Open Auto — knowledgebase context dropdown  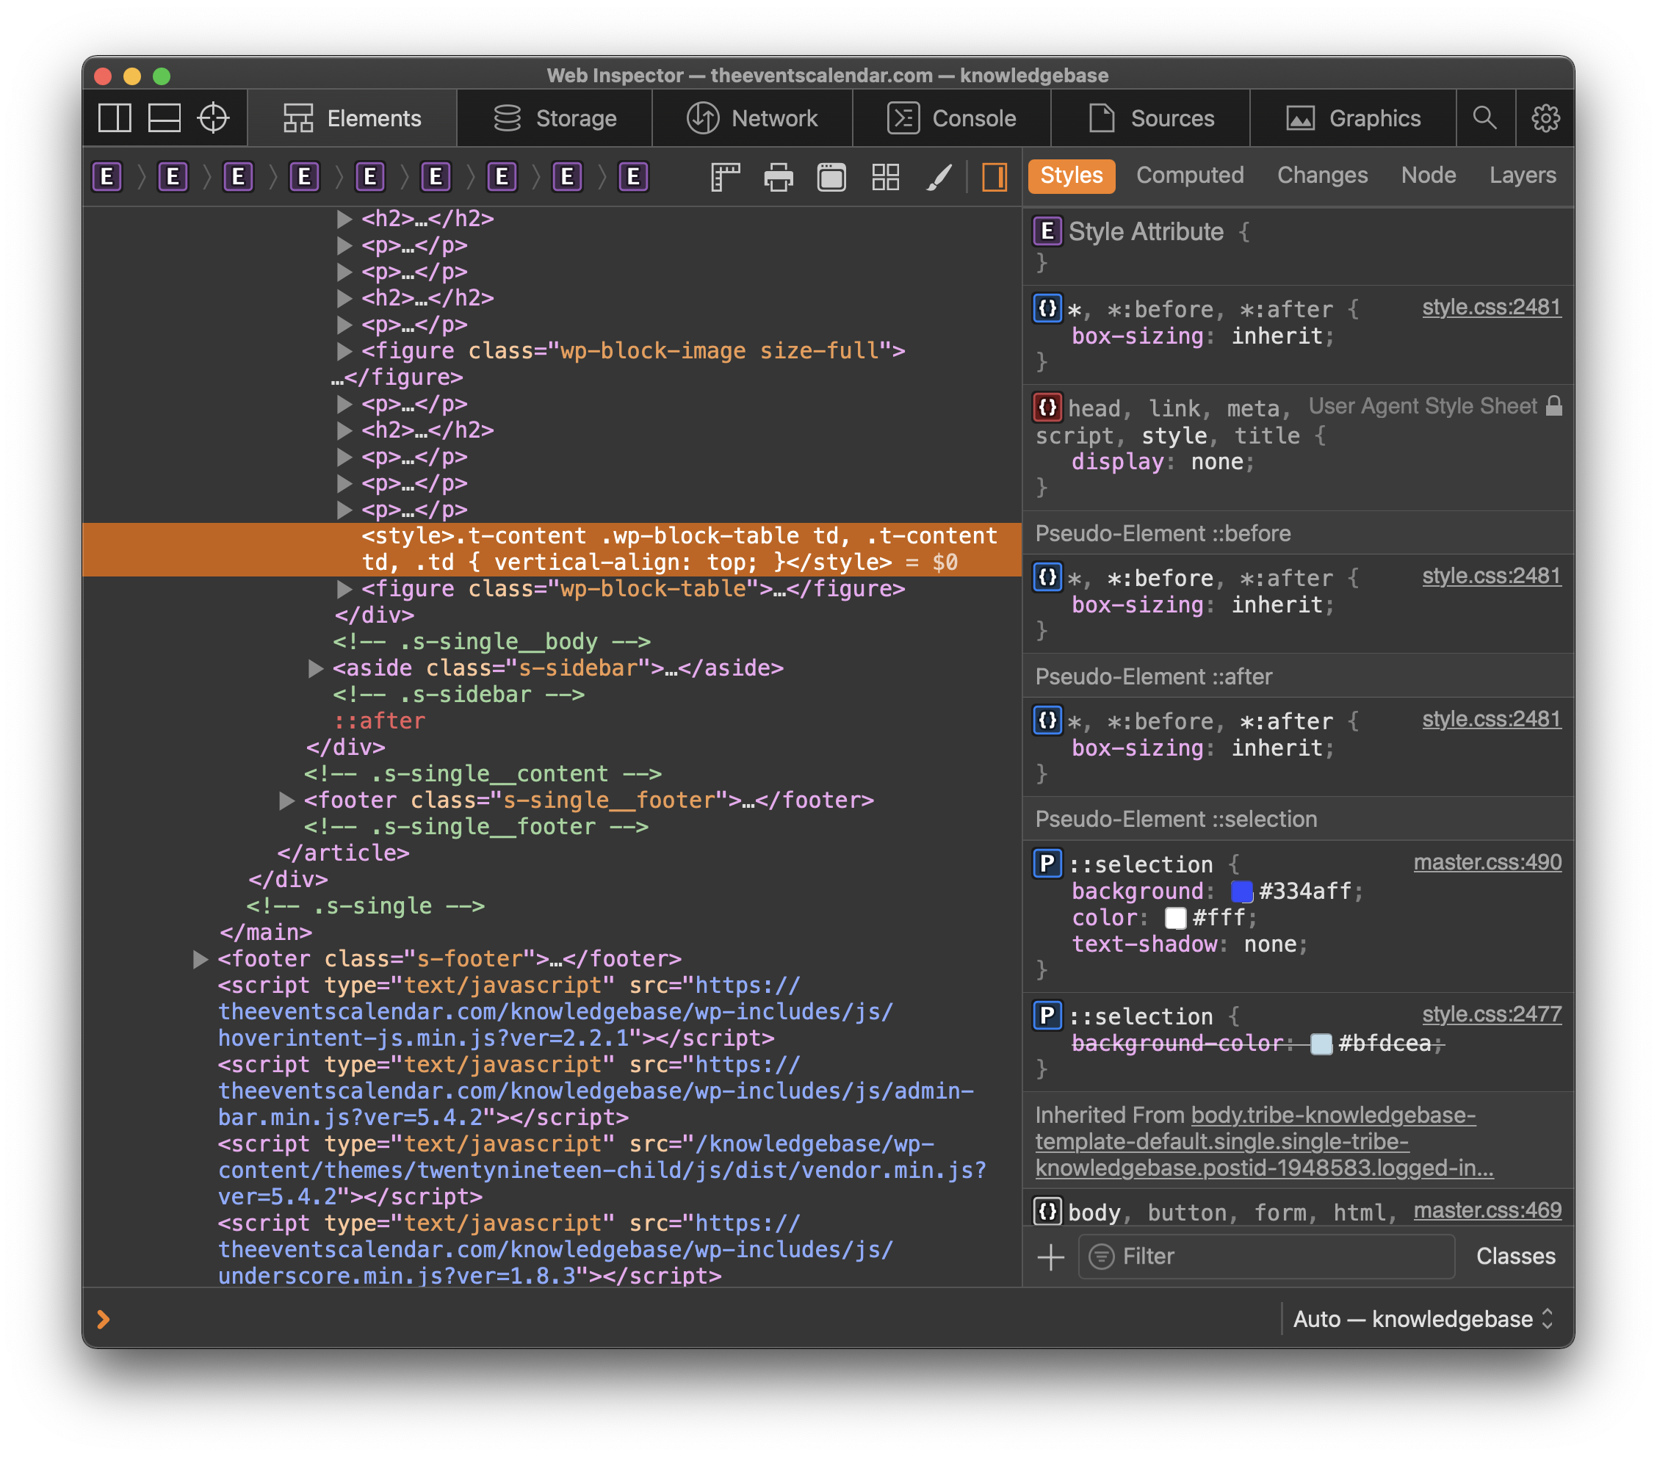(1423, 1319)
